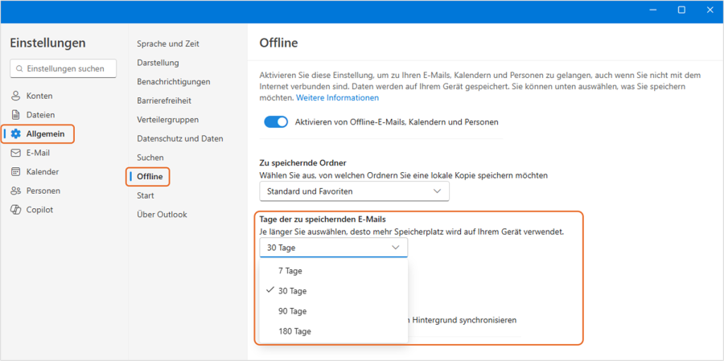The width and height of the screenshot is (724, 361).
Task: Go to E-Mail category label
Action: [38, 153]
